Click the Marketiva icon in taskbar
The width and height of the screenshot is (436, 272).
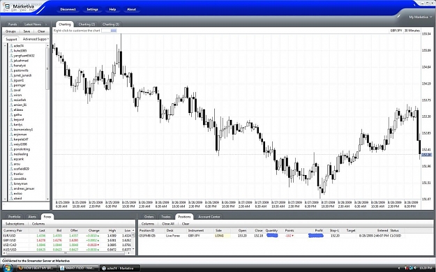(104, 269)
